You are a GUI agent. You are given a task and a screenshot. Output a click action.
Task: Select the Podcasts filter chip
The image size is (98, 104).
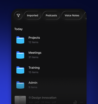click(x=51, y=15)
